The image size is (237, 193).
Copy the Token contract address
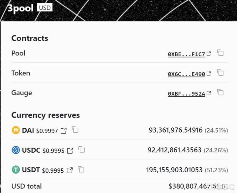pyautogui.click(x=221, y=73)
